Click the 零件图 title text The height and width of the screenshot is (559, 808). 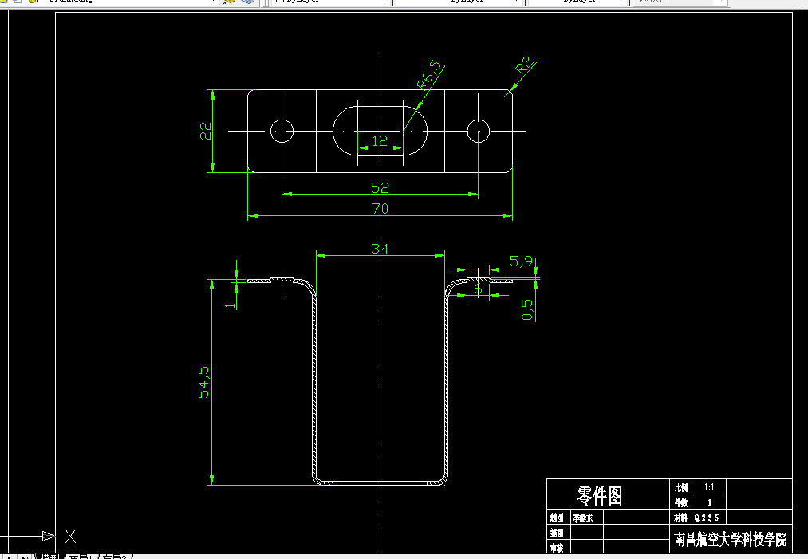point(599,496)
